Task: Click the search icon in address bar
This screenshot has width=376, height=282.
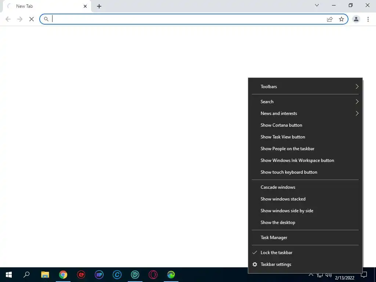Action: pos(46,19)
